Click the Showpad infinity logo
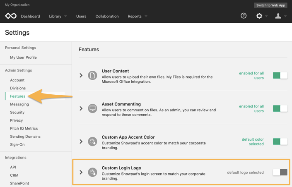This screenshot has height=187, width=292. tap(11, 16)
